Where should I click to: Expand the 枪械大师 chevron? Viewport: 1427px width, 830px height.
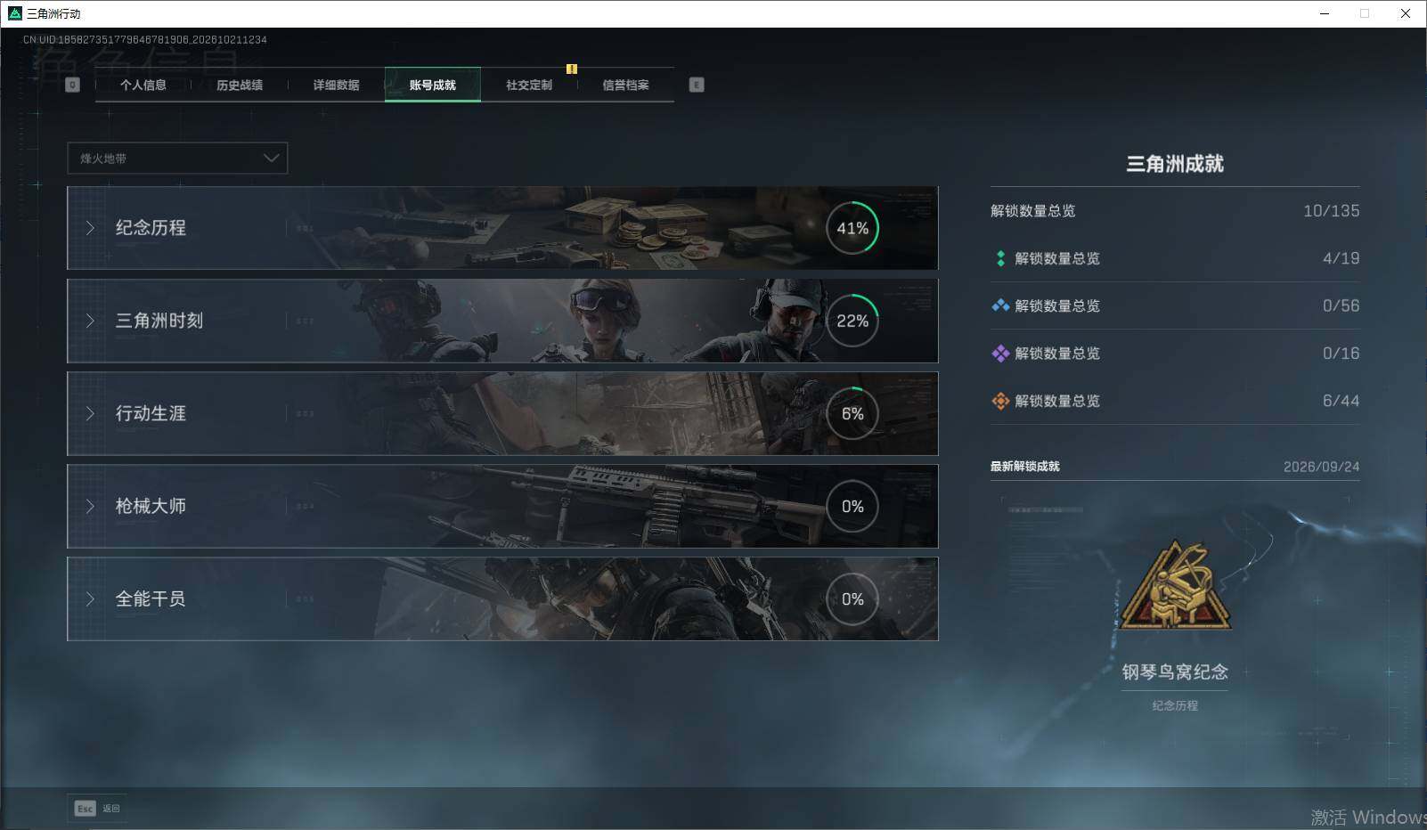click(x=90, y=506)
